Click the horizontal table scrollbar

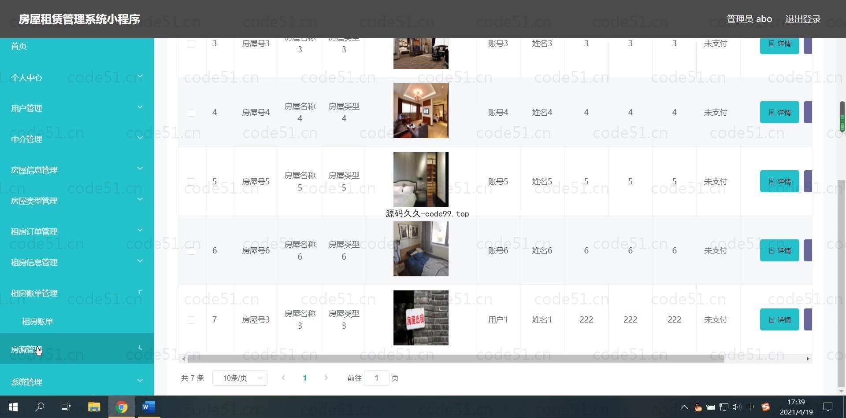tap(456, 359)
